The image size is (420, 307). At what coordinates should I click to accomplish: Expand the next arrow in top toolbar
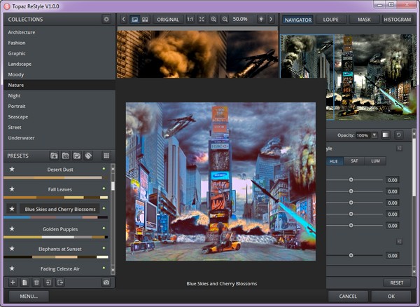coord(271,19)
